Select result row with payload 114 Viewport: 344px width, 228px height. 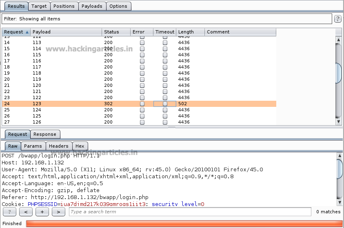point(139,49)
